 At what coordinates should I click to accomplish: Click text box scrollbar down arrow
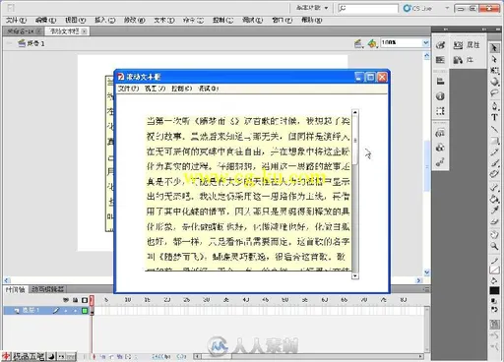tap(355, 275)
